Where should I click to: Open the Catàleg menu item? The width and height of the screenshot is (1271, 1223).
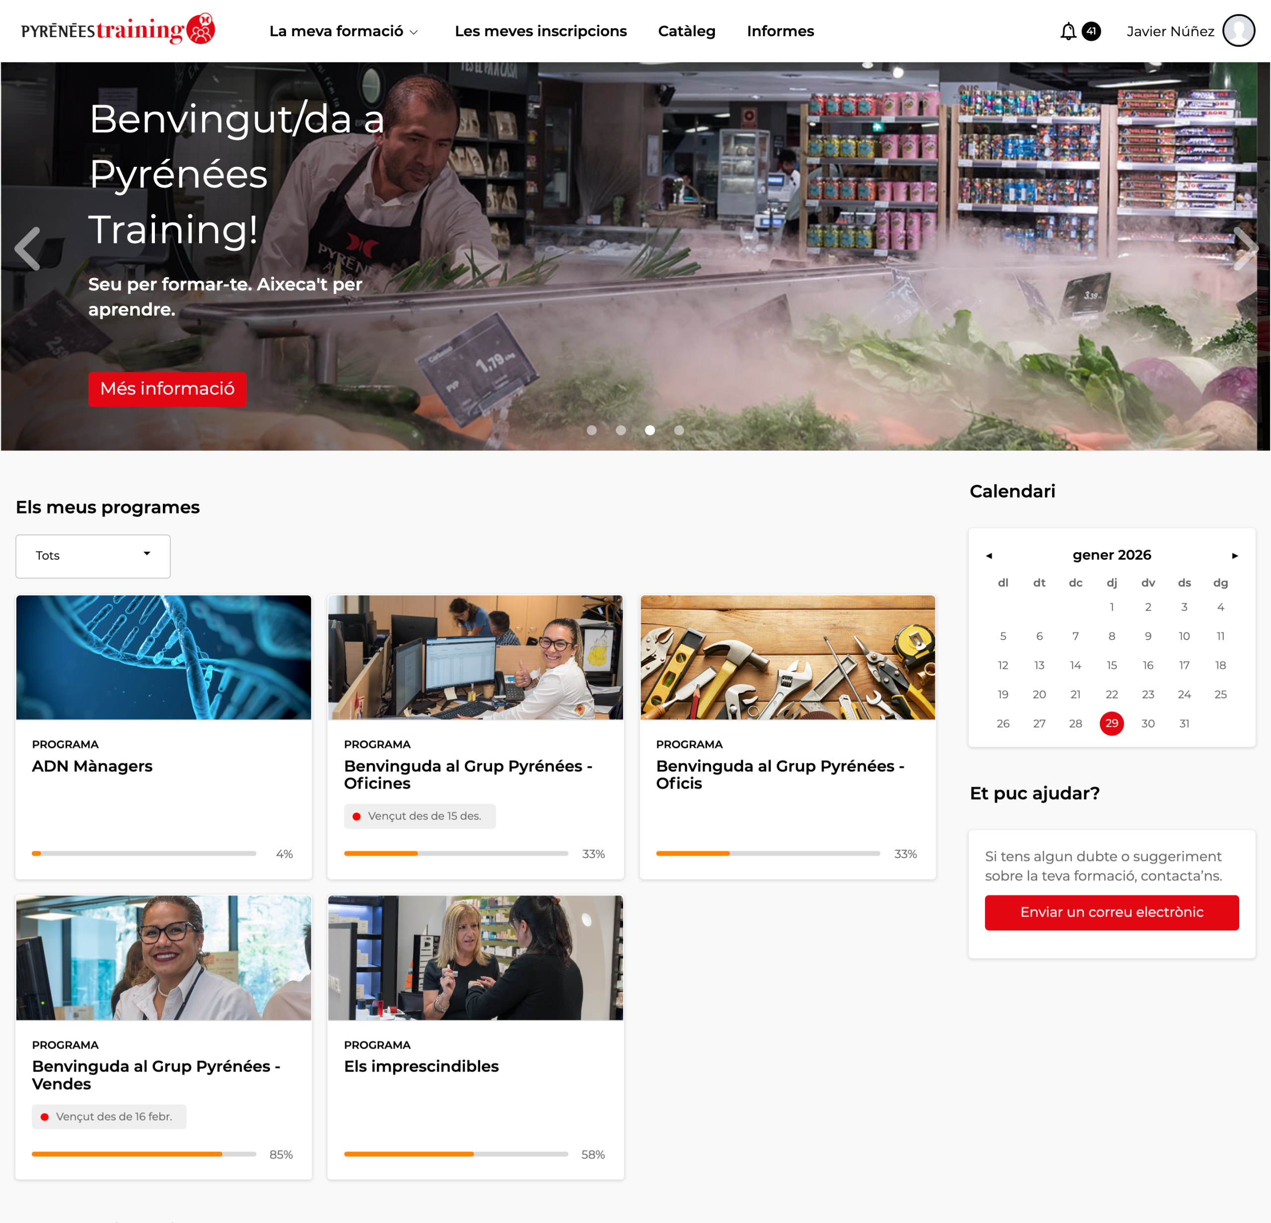pos(686,31)
